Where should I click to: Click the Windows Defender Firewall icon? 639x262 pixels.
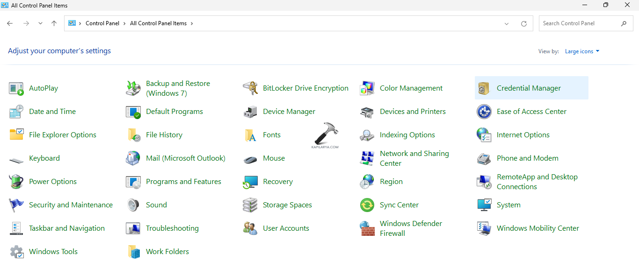click(x=367, y=228)
